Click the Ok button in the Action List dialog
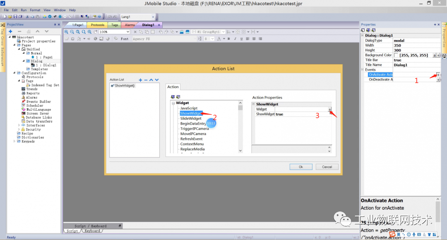The image size is (447, 240). [301, 166]
